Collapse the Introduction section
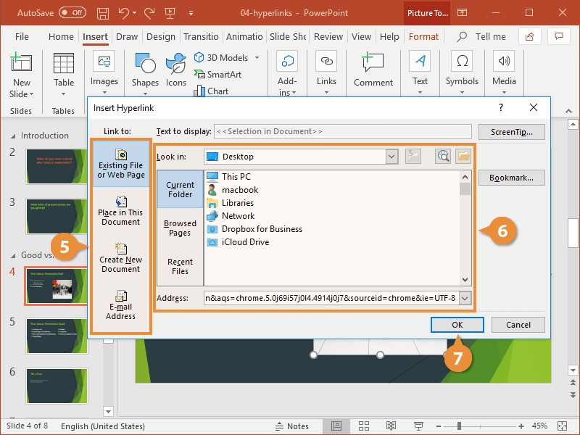 tap(13, 136)
